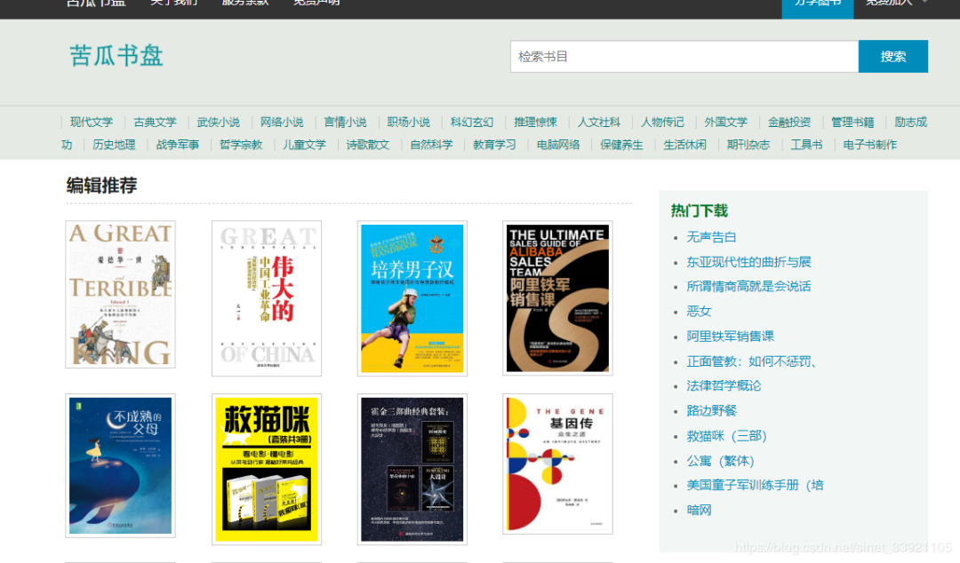
Task: Open the 历史地理 category
Action: (x=114, y=145)
